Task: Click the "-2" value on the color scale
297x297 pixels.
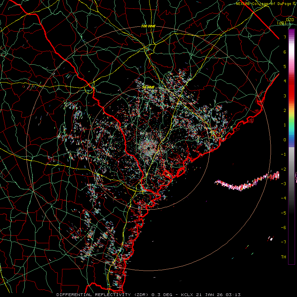Action: tap(283, 169)
